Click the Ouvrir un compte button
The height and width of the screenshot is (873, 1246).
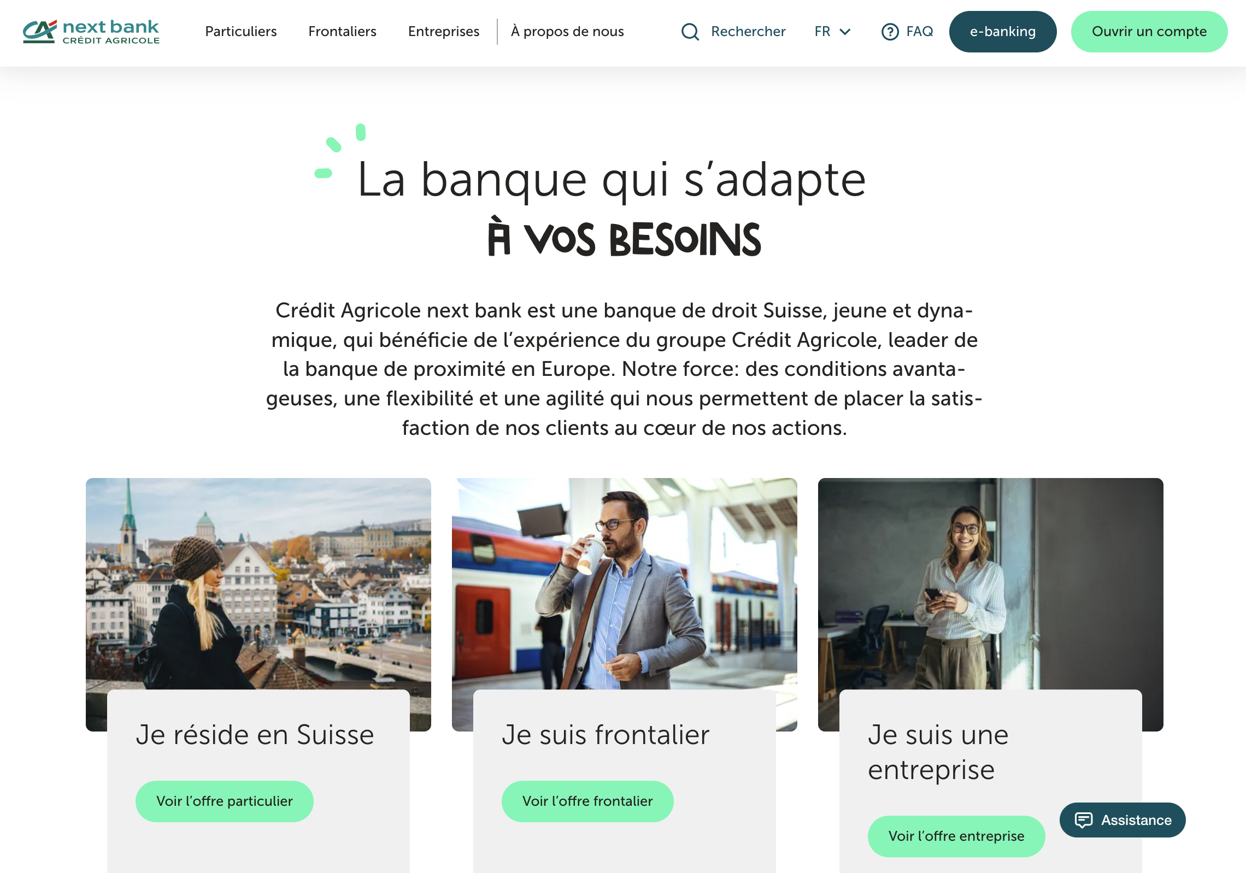point(1149,32)
